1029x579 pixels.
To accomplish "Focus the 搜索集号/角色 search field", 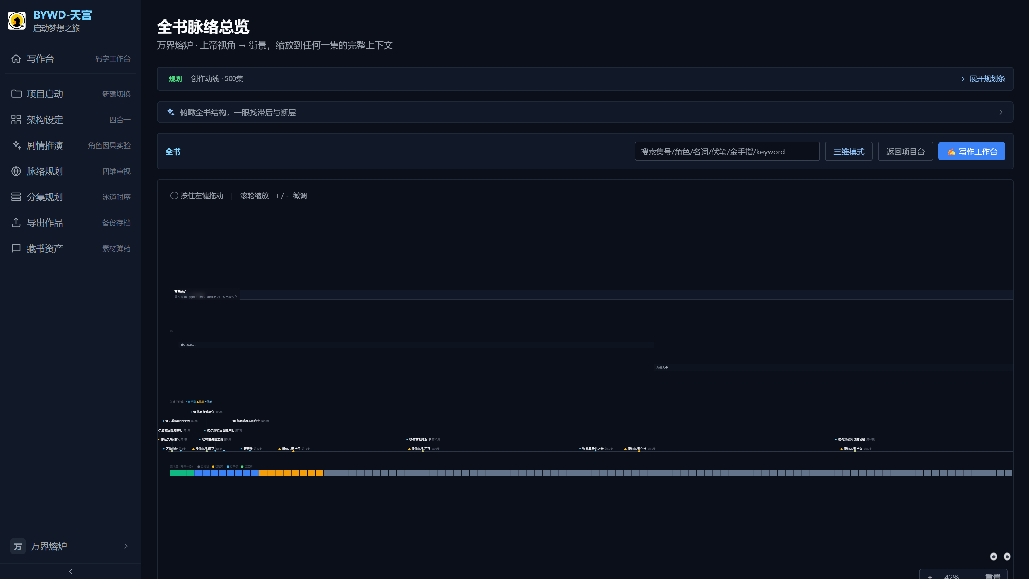I will (727, 152).
